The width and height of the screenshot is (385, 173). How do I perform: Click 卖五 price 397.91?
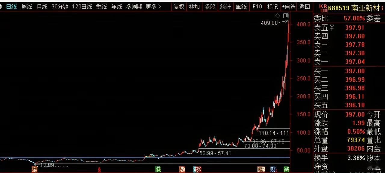[355, 28]
